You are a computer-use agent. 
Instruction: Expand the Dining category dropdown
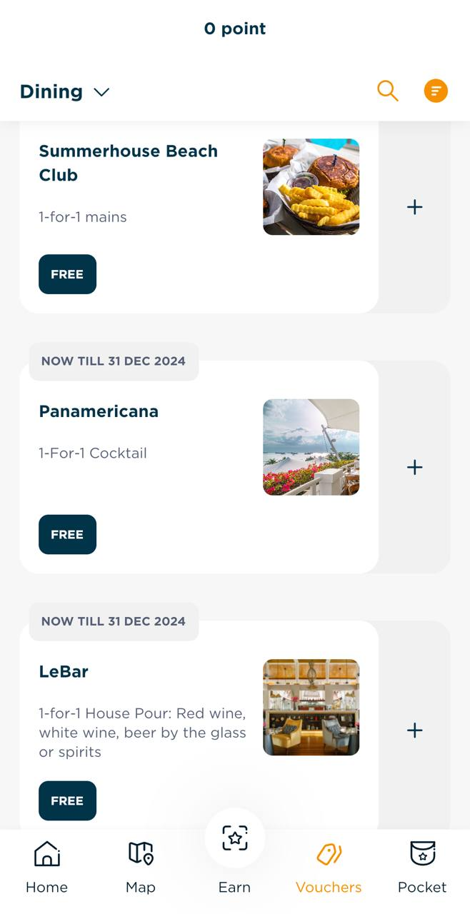[65, 91]
